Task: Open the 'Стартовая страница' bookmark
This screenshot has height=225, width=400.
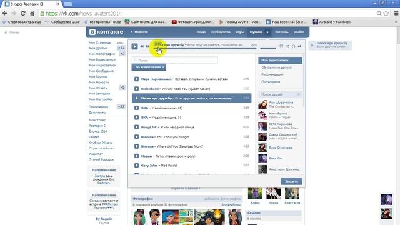Action: [22, 22]
